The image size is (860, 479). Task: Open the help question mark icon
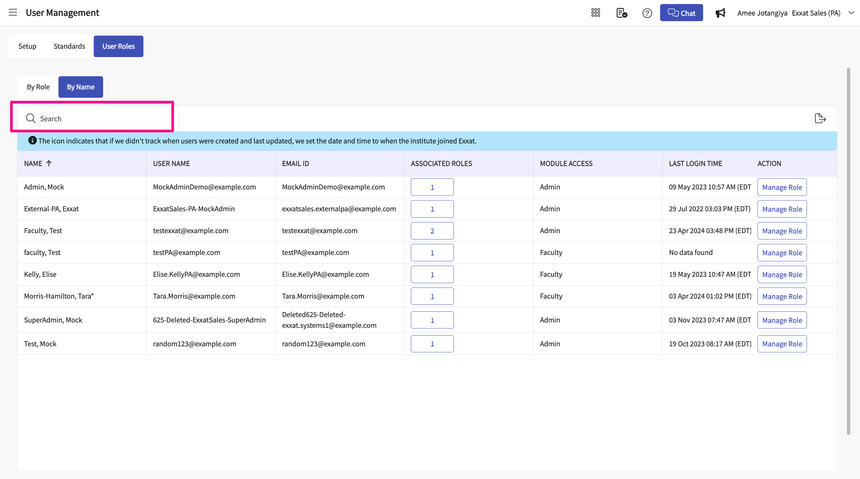(647, 13)
